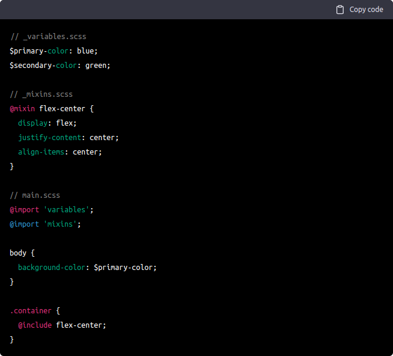Click the "// main.scss" comment line
Screen dimensions: 393x356
pyautogui.click(x=35, y=195)
